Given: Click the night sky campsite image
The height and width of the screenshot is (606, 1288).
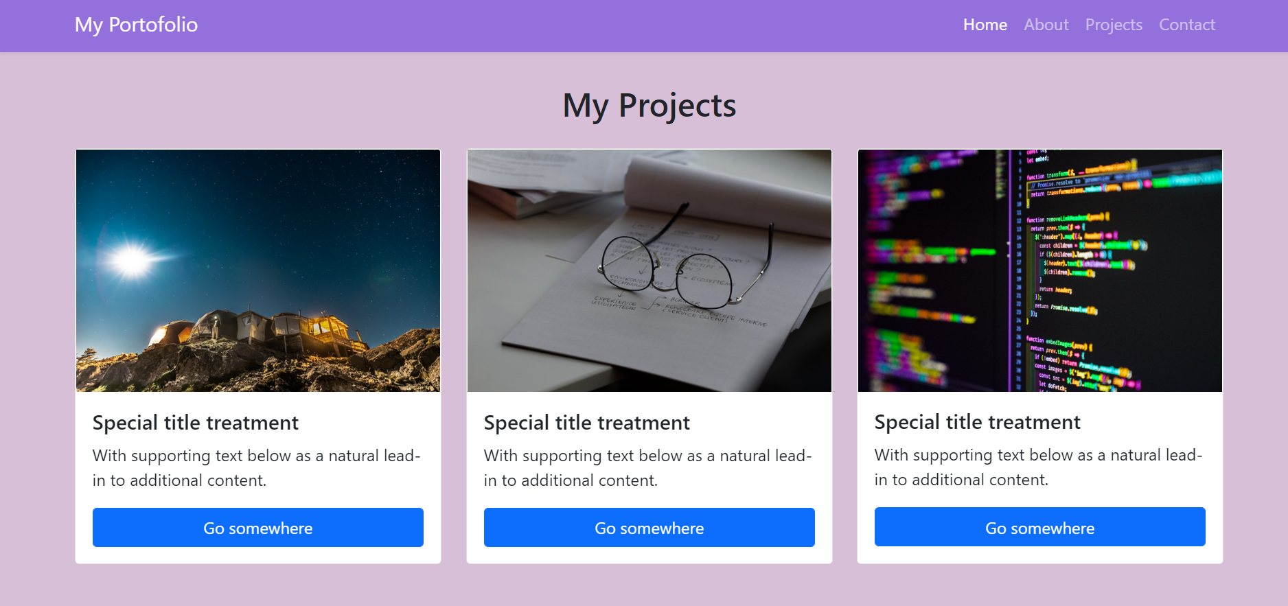Looking at the screenshot, I should [257, 270].
